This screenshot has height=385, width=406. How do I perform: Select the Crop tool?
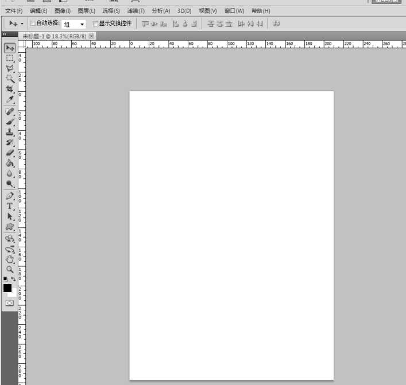click(x=10, y=89)
